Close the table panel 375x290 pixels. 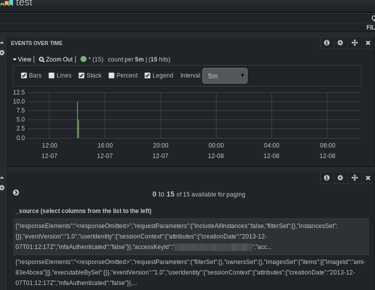click(368, 178)
